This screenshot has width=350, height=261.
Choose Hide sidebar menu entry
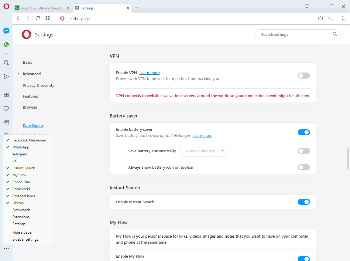point(28,232)
